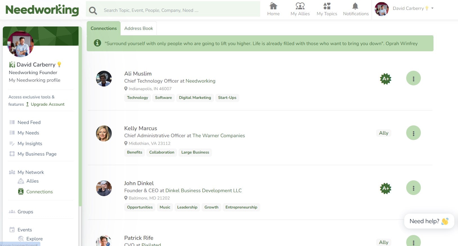Click the Upgrade Account link

point(45,104)
